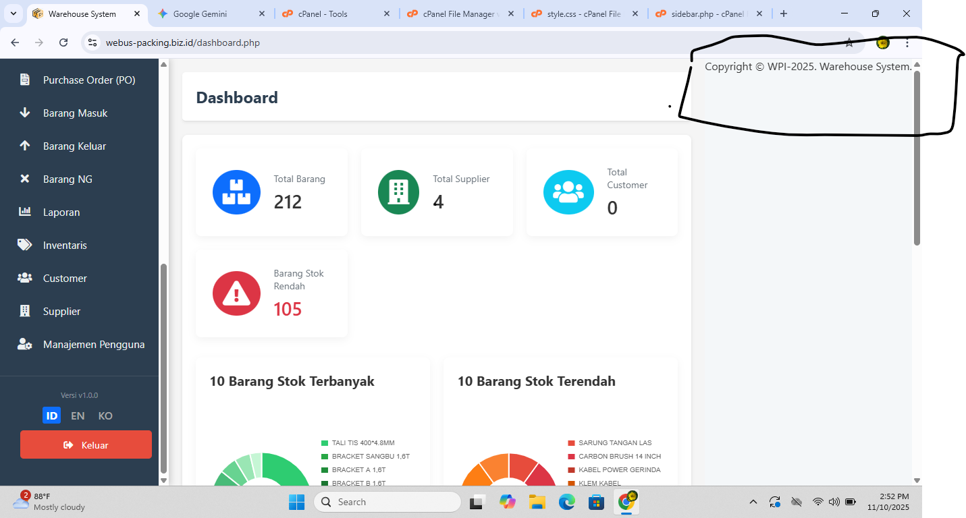Switch to the cPanel - Tools tab
This screenshot has height=518, width=966.
click(323, 13)
